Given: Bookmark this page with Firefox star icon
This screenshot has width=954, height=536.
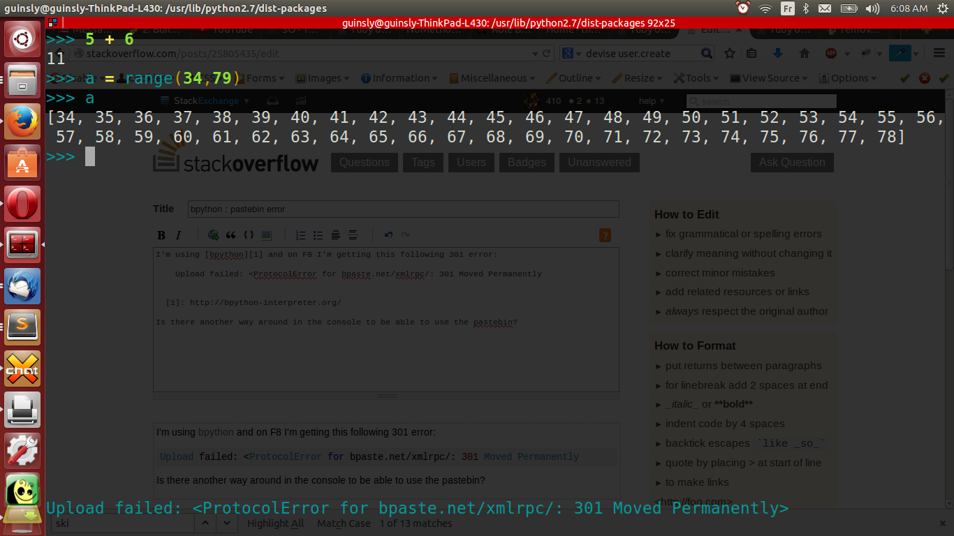Looking at the screenshot, I should tap(730, 53).
